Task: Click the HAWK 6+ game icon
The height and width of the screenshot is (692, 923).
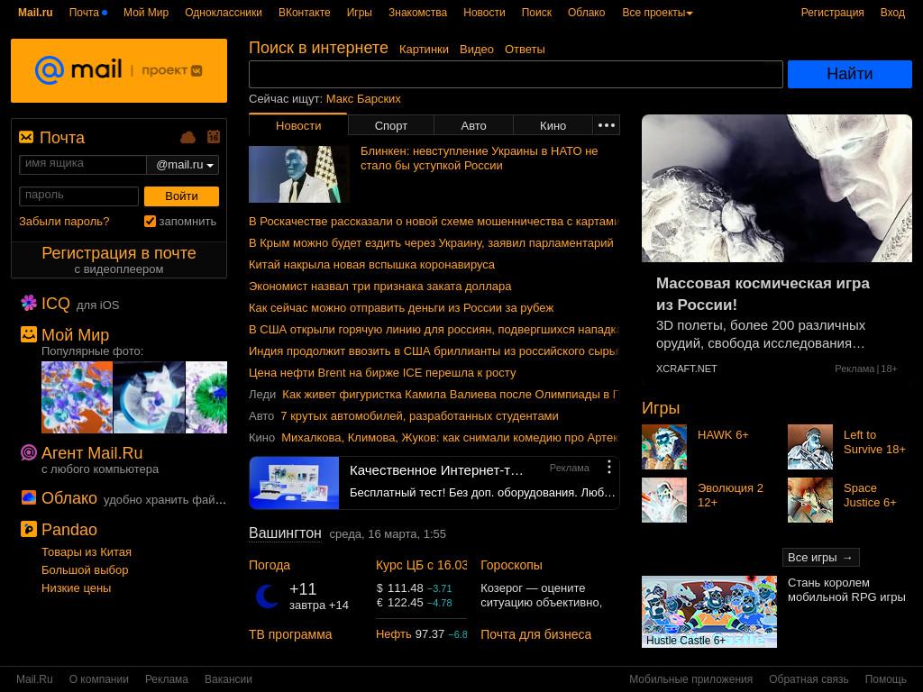Action: pyautogui.click(x=664, y=447)
